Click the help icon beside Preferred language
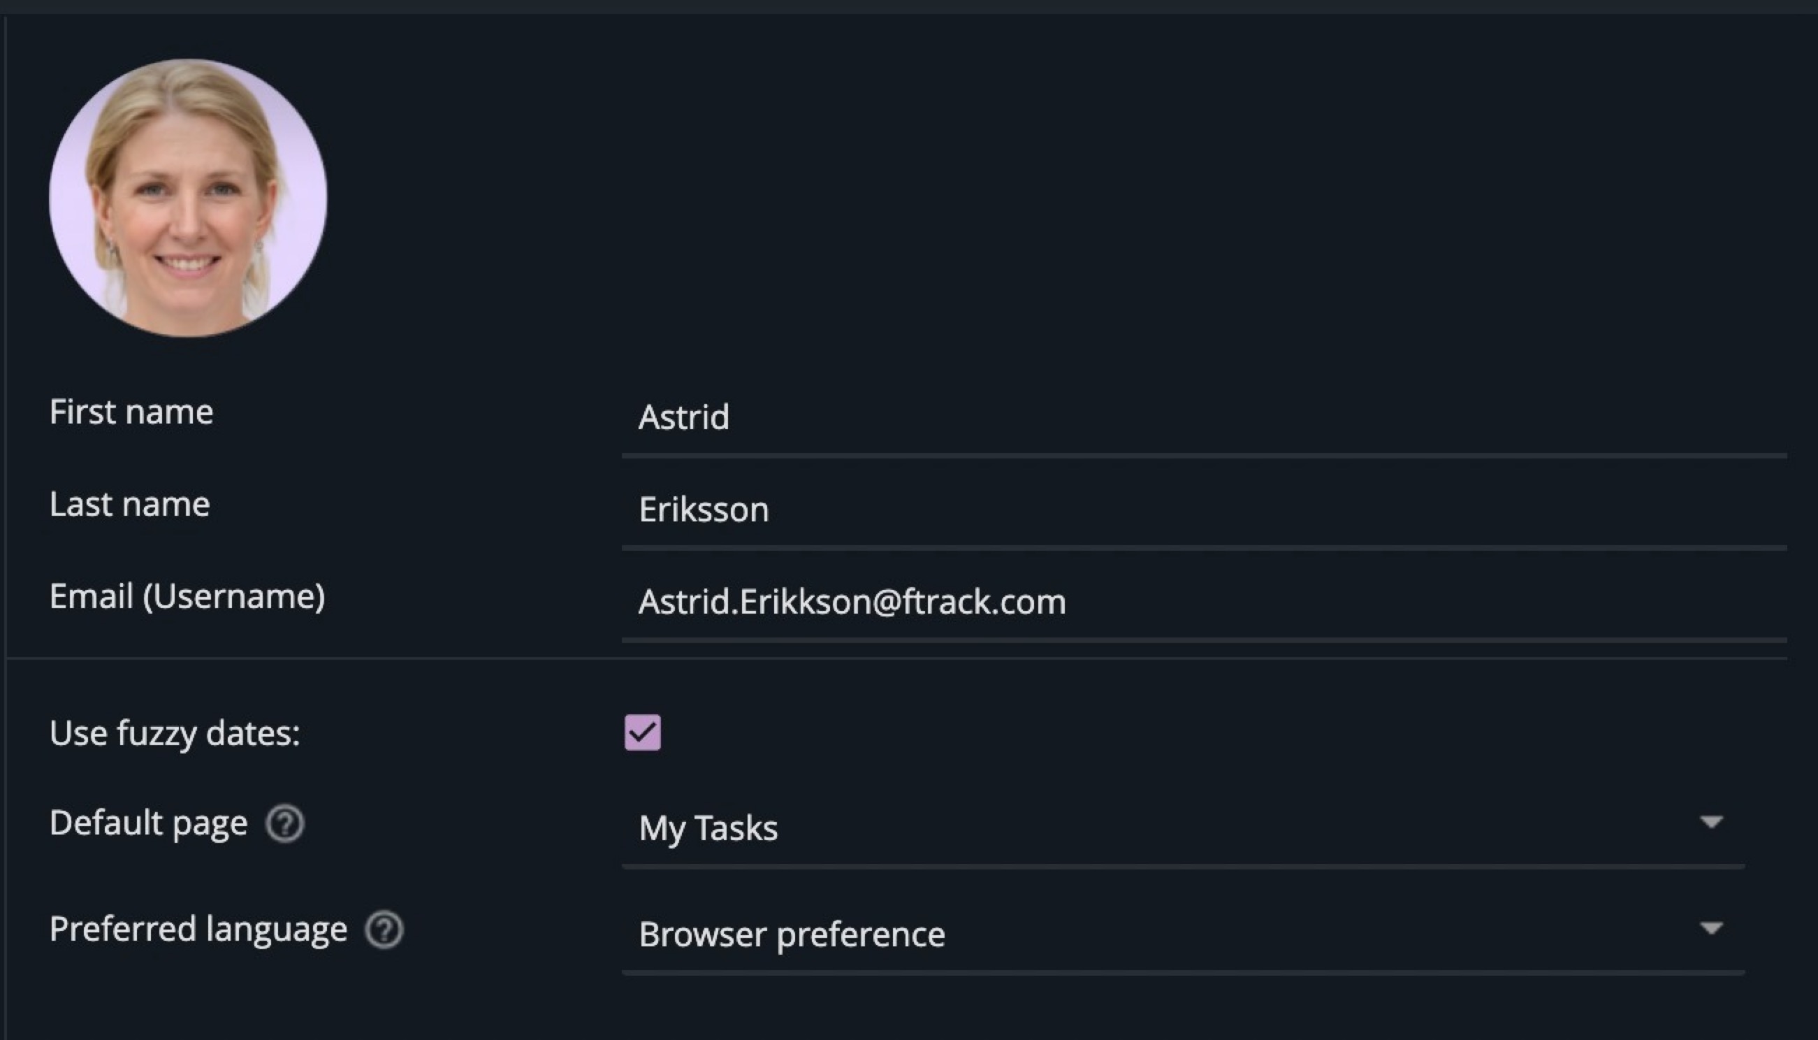The height and width of the screenshot is (1040, 1818). point(384,930)
